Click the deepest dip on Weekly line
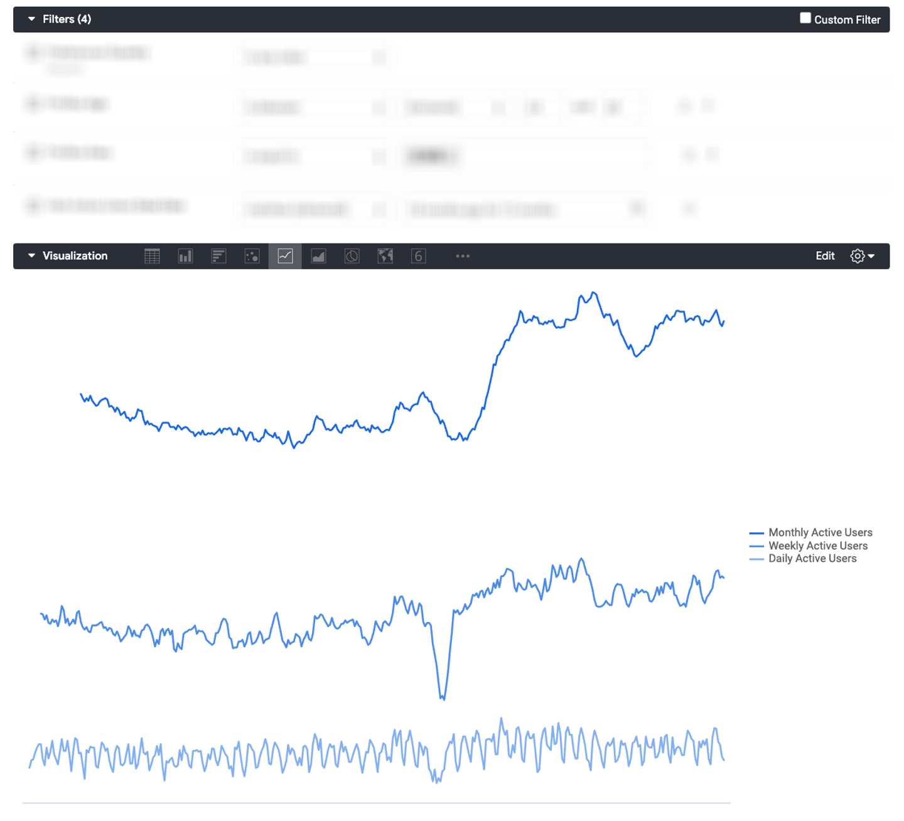This screenshot has height=821, width=904. pyautogui.click(x=443, y=697)
